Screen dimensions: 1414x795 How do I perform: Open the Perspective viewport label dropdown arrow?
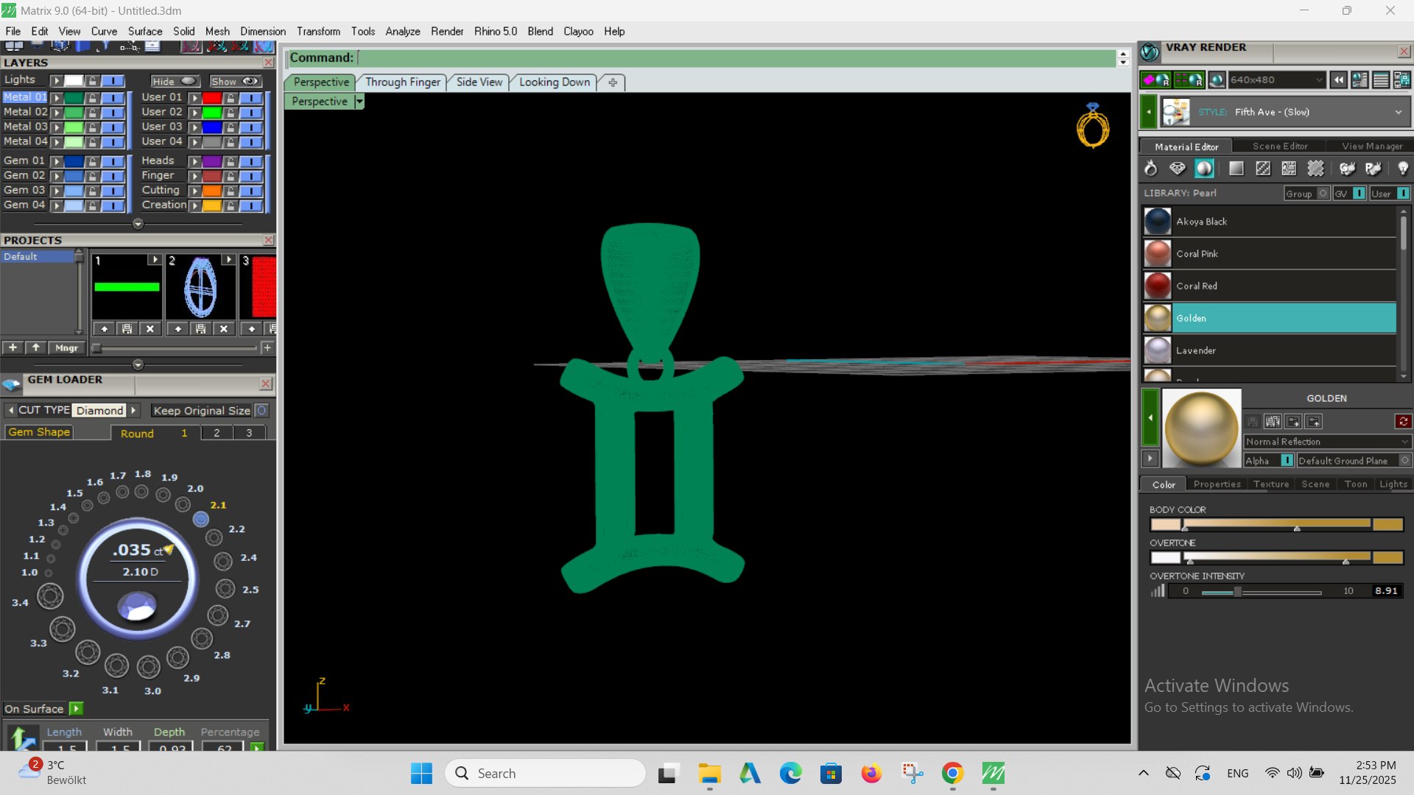359,102
